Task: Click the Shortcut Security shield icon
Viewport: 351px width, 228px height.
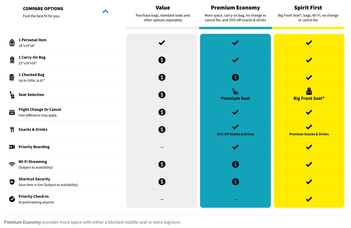Action: [x=12, y=182]
